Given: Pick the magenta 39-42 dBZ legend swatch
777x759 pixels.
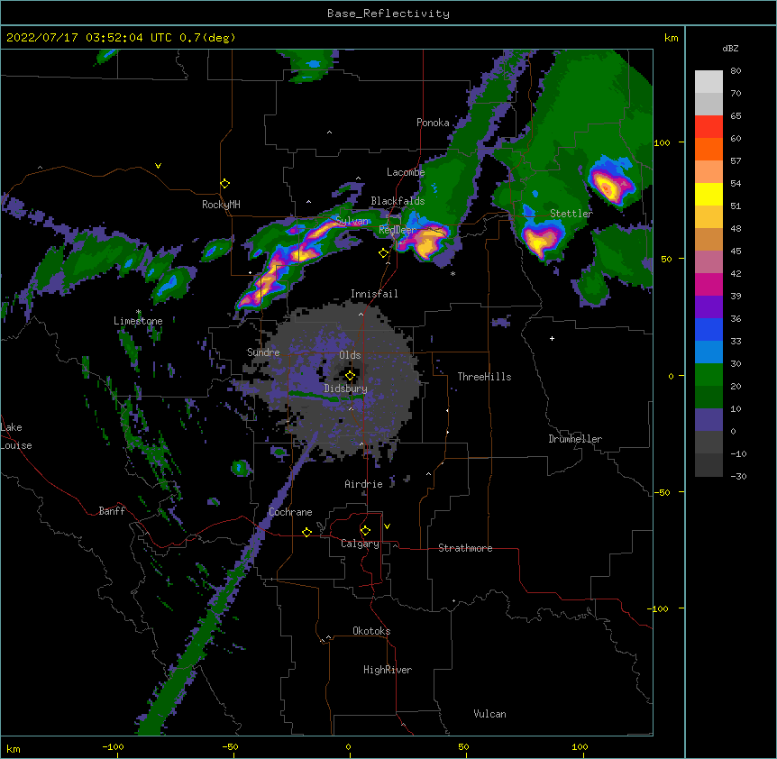Looking at the screenshot, I should coord(708,284).
